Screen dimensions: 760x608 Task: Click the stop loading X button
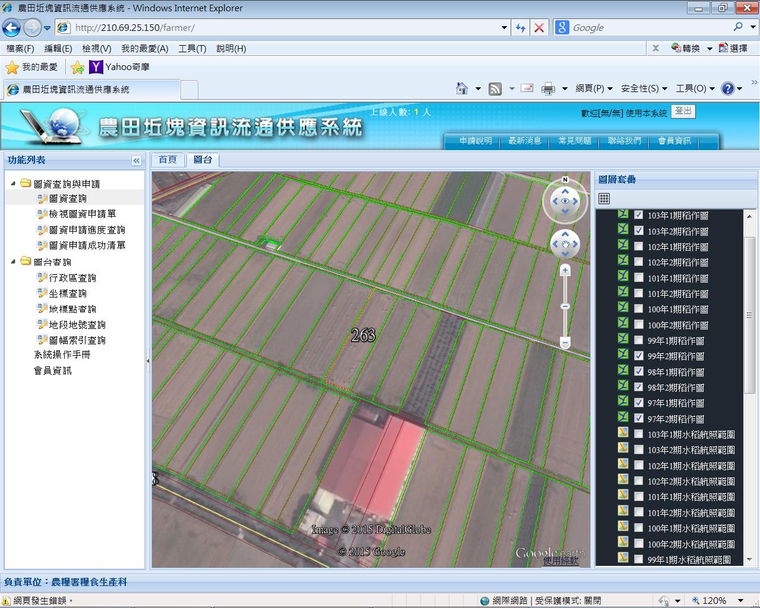point(539,28)
